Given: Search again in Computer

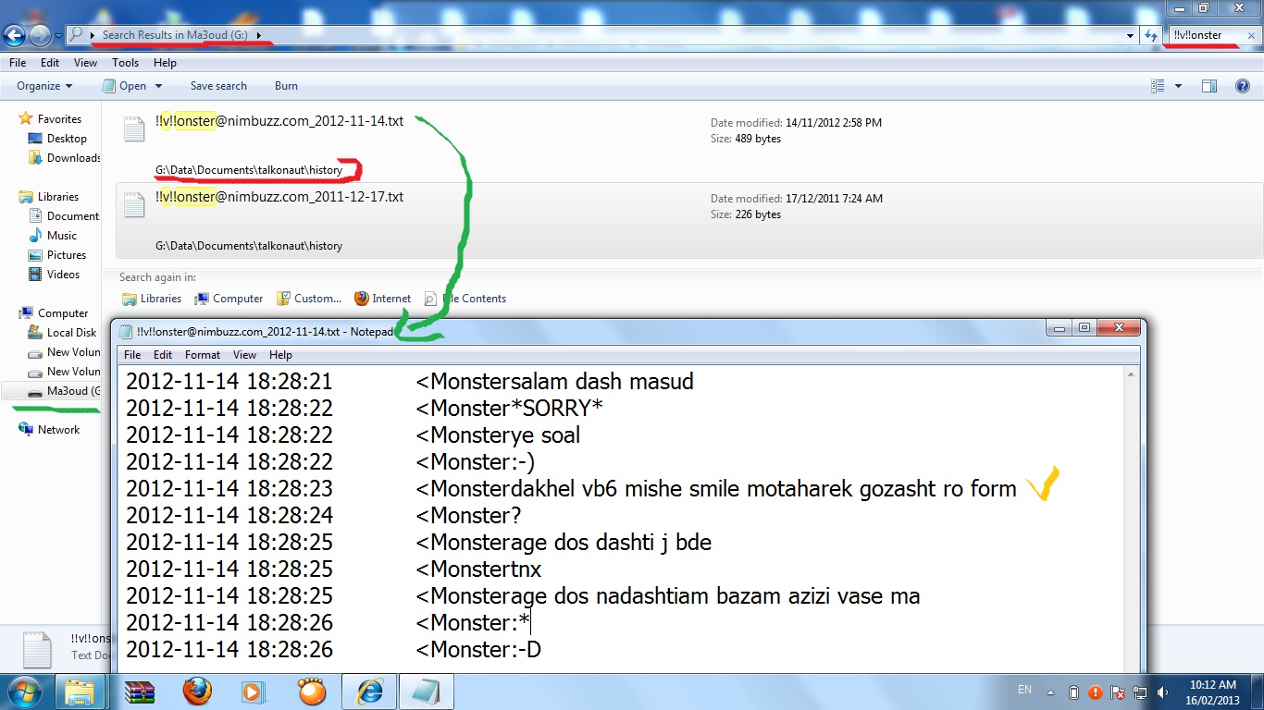Looking at the screenshot, I should [x=229, y=299].
